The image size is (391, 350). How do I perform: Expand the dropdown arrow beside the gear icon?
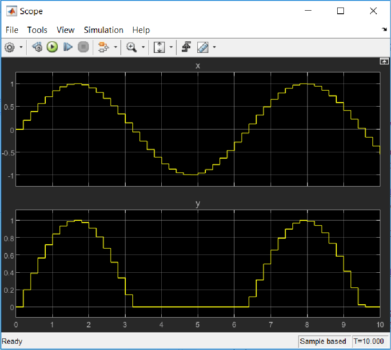coord(20,47)
